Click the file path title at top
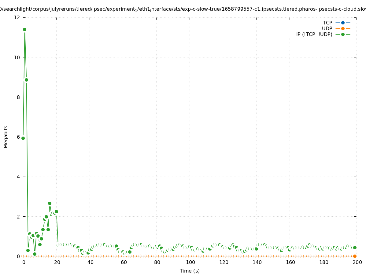 tap(183, 9)
